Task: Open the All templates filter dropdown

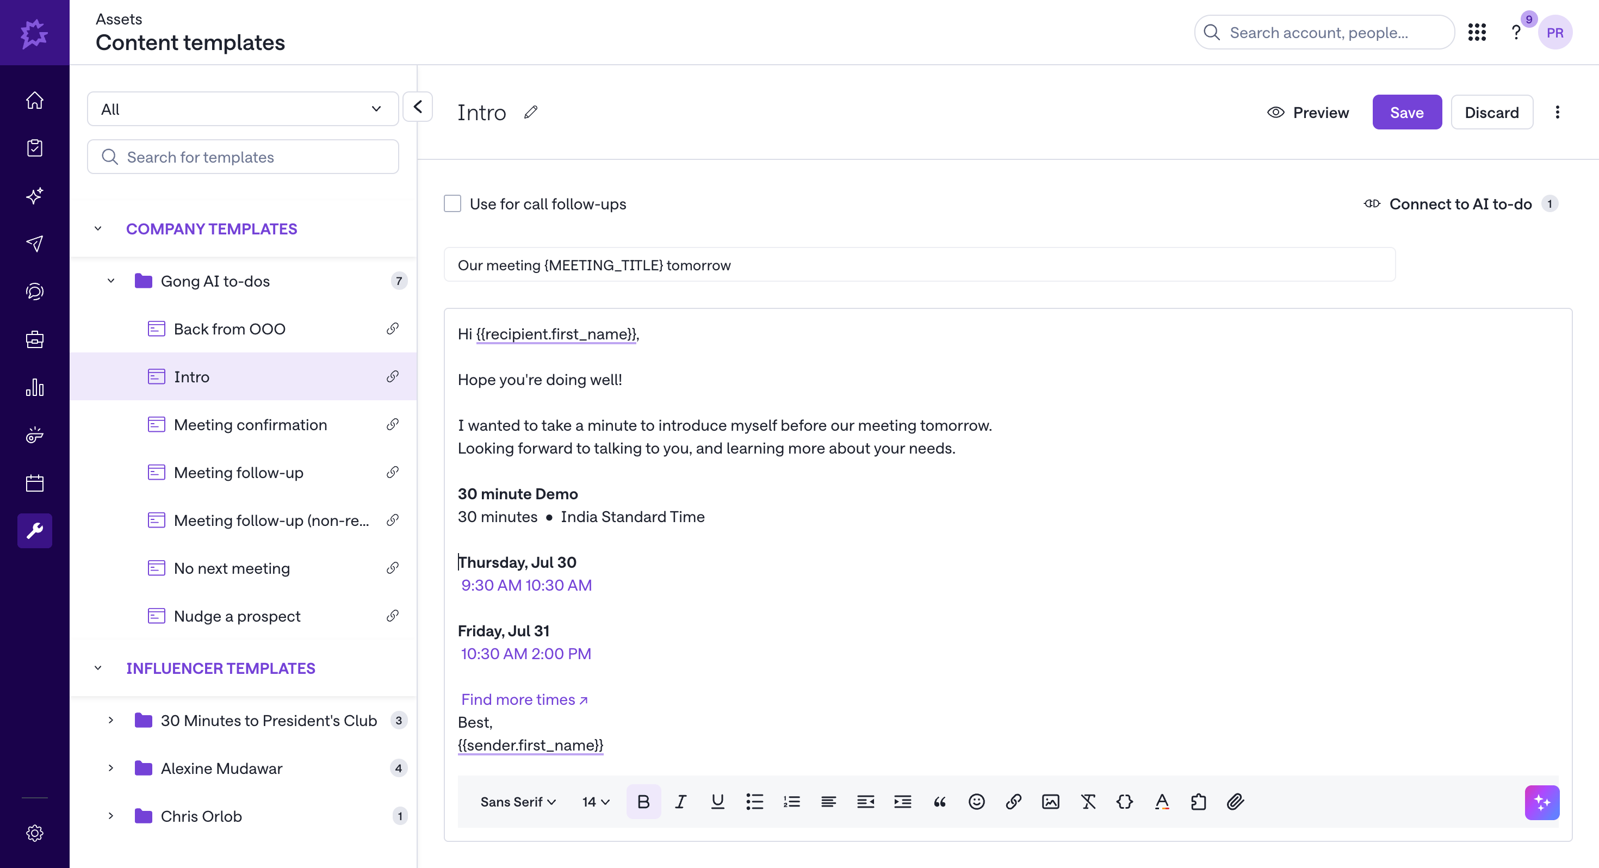Action: (x=243, y=109)
